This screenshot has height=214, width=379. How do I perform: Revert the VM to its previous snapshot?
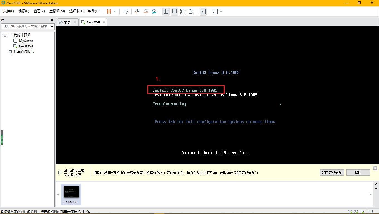(146, 11)
